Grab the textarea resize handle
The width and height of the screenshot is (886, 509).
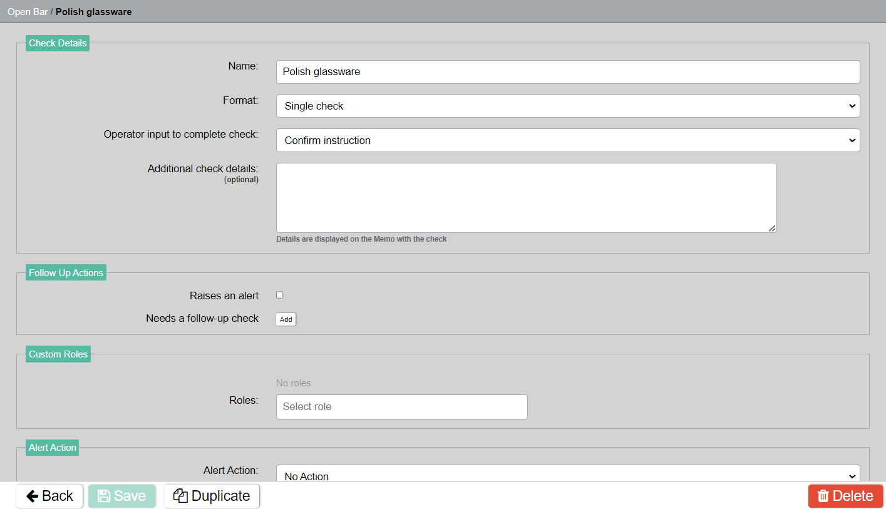[x=772, y=229]
